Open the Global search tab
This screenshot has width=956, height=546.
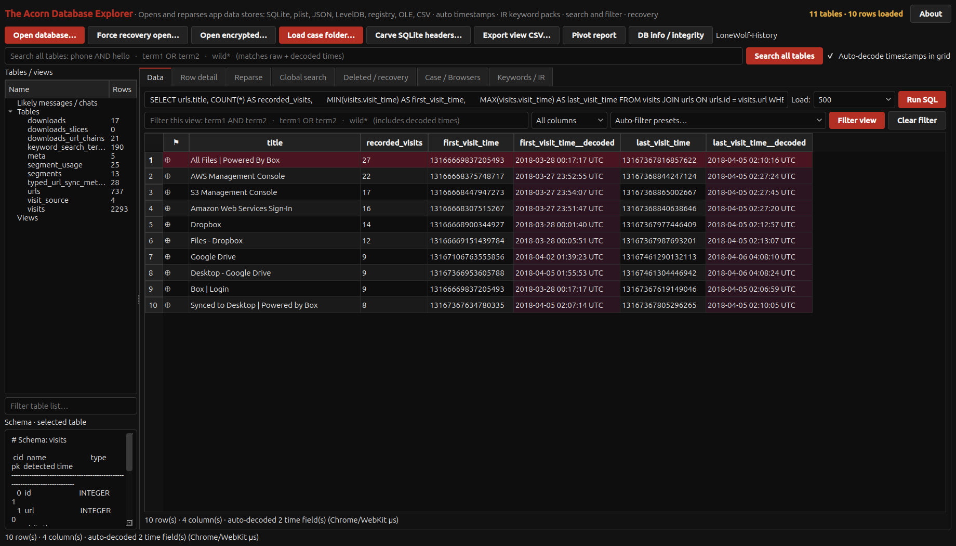point(303,77)
